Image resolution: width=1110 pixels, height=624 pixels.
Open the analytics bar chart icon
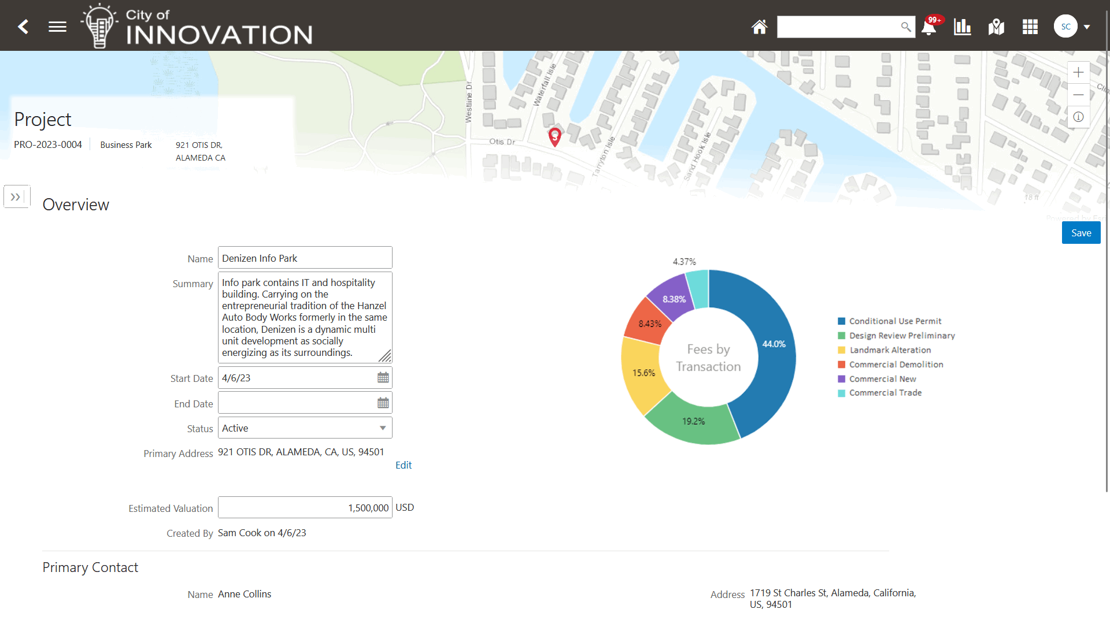coord(961,27)
